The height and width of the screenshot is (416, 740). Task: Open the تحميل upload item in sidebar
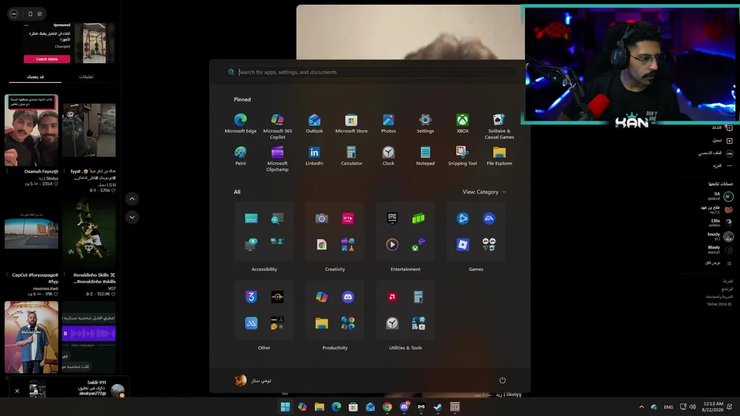tap(722, 140)
